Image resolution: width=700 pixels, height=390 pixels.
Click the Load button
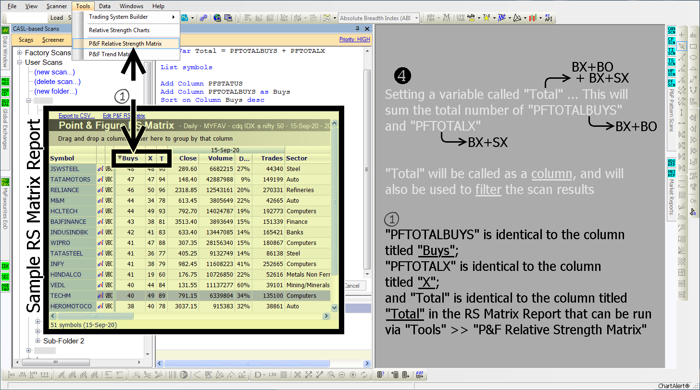tap(57, 18)
